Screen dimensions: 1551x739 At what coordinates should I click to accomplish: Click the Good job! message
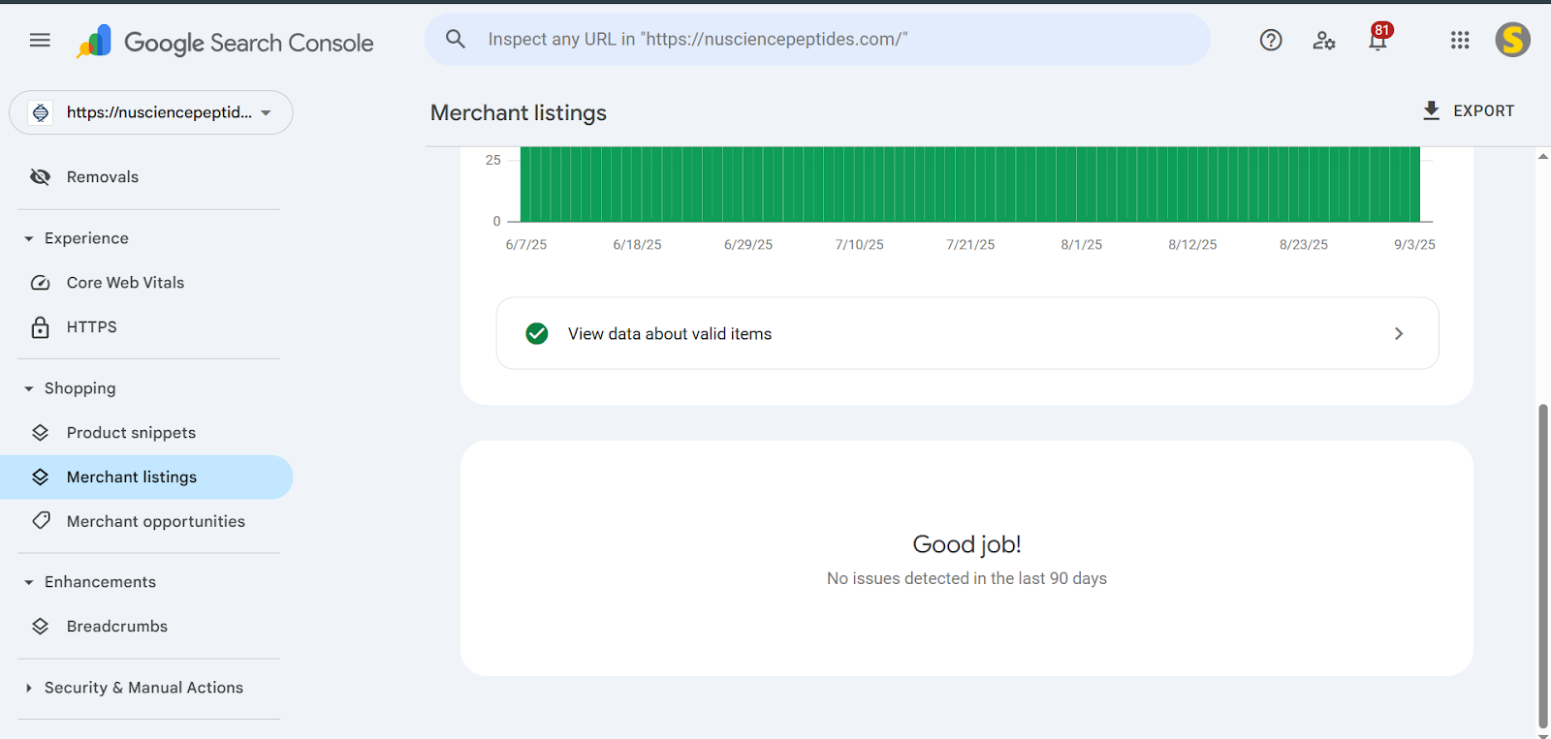(x=966, y=544)
